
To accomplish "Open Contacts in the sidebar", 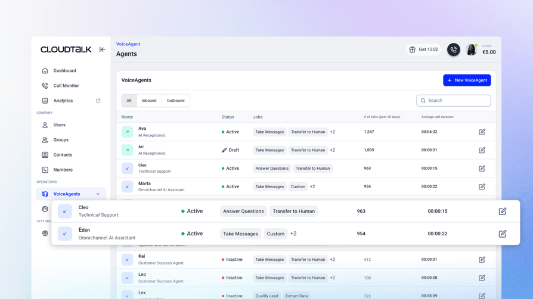I will tap(63, 155).
